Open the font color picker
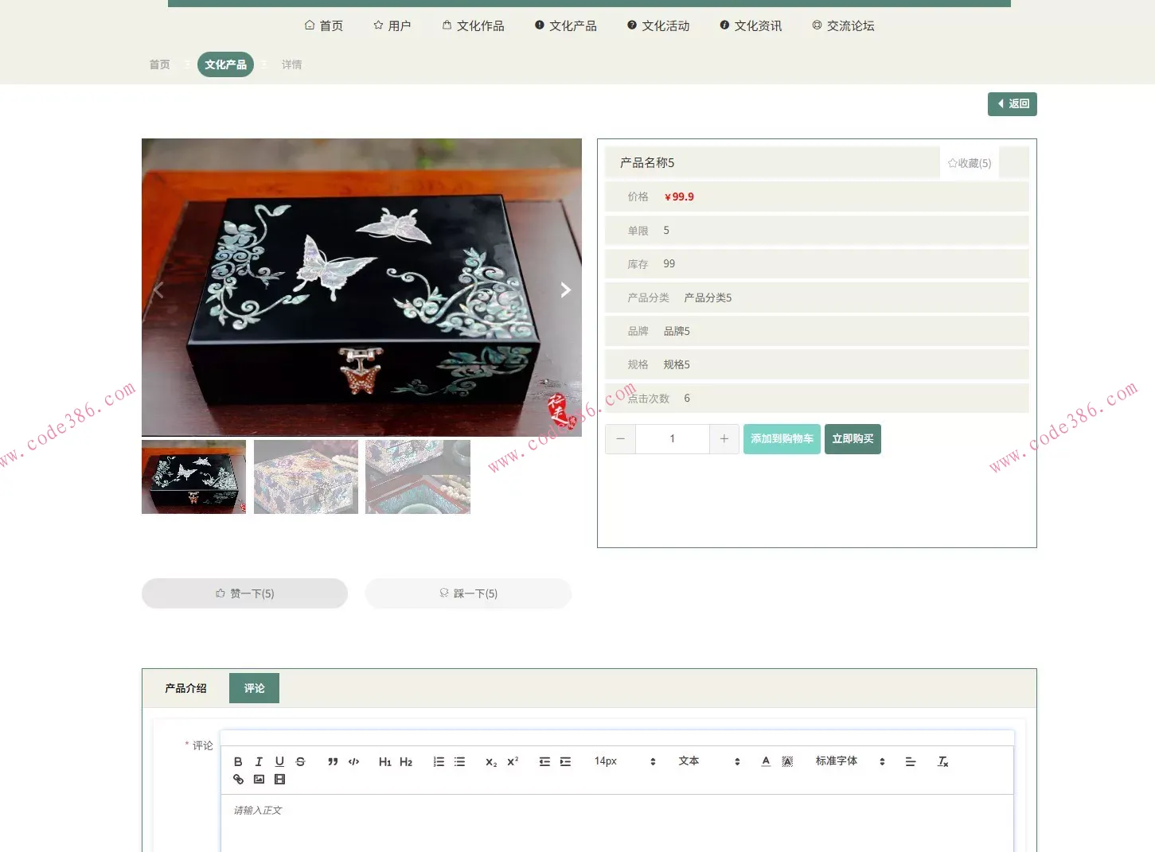 (765, 761)
